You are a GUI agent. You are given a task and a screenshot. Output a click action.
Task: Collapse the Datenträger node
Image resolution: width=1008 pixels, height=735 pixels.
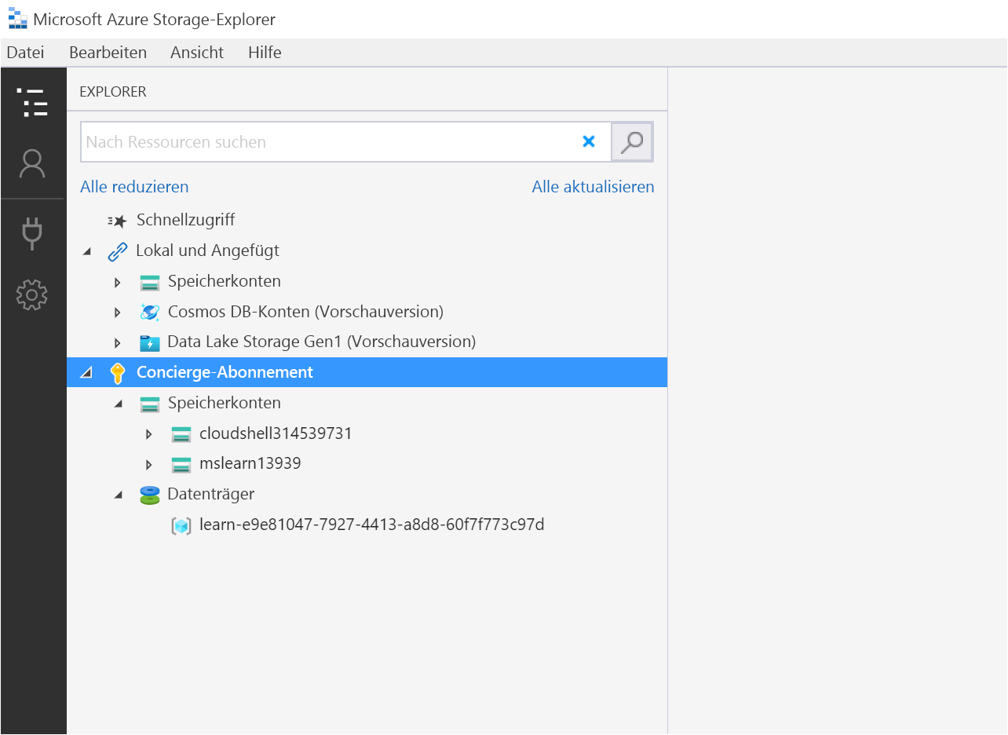[118, 495]
